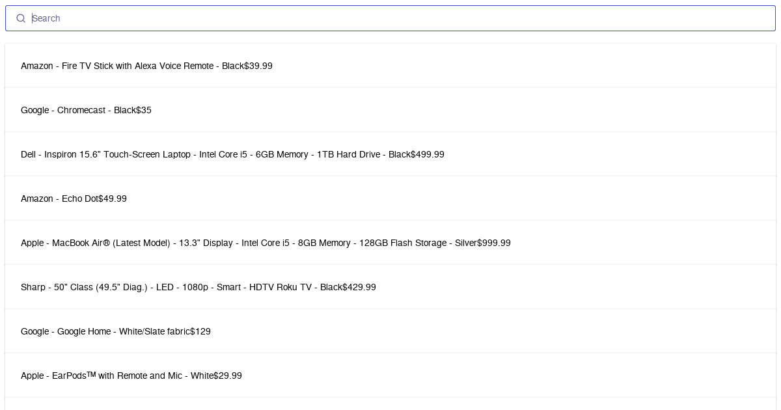Click the $999.99 MacBook Air price
781x410 pixels.
[494, 243]
